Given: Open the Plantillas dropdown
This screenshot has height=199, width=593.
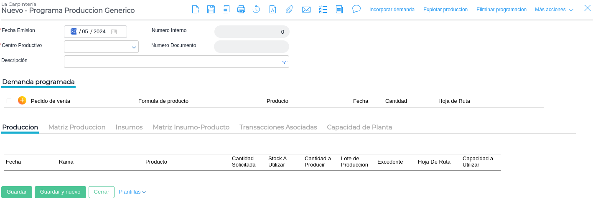Looking at the screenshot, I should click(132, 192).
